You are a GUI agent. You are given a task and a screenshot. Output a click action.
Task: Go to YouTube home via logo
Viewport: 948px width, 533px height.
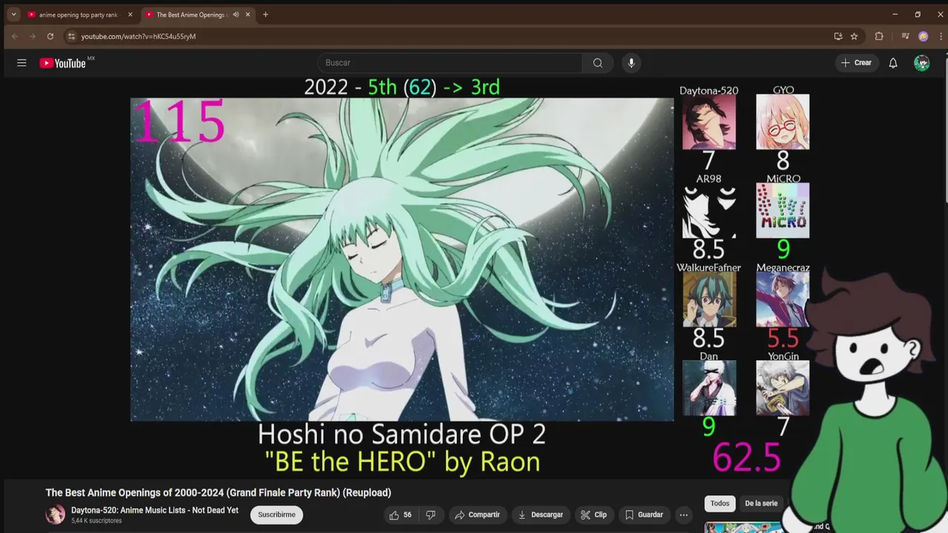[63, 63]
